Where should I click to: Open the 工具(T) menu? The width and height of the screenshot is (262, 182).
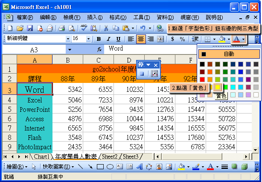point(142,17)
